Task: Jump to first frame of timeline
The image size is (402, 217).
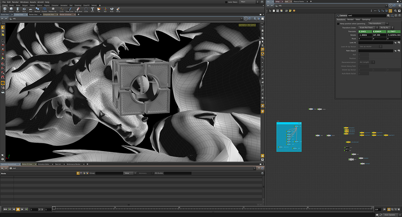Action: point(5,209)
